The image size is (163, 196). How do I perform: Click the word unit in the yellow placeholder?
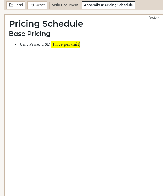(75, 44)
